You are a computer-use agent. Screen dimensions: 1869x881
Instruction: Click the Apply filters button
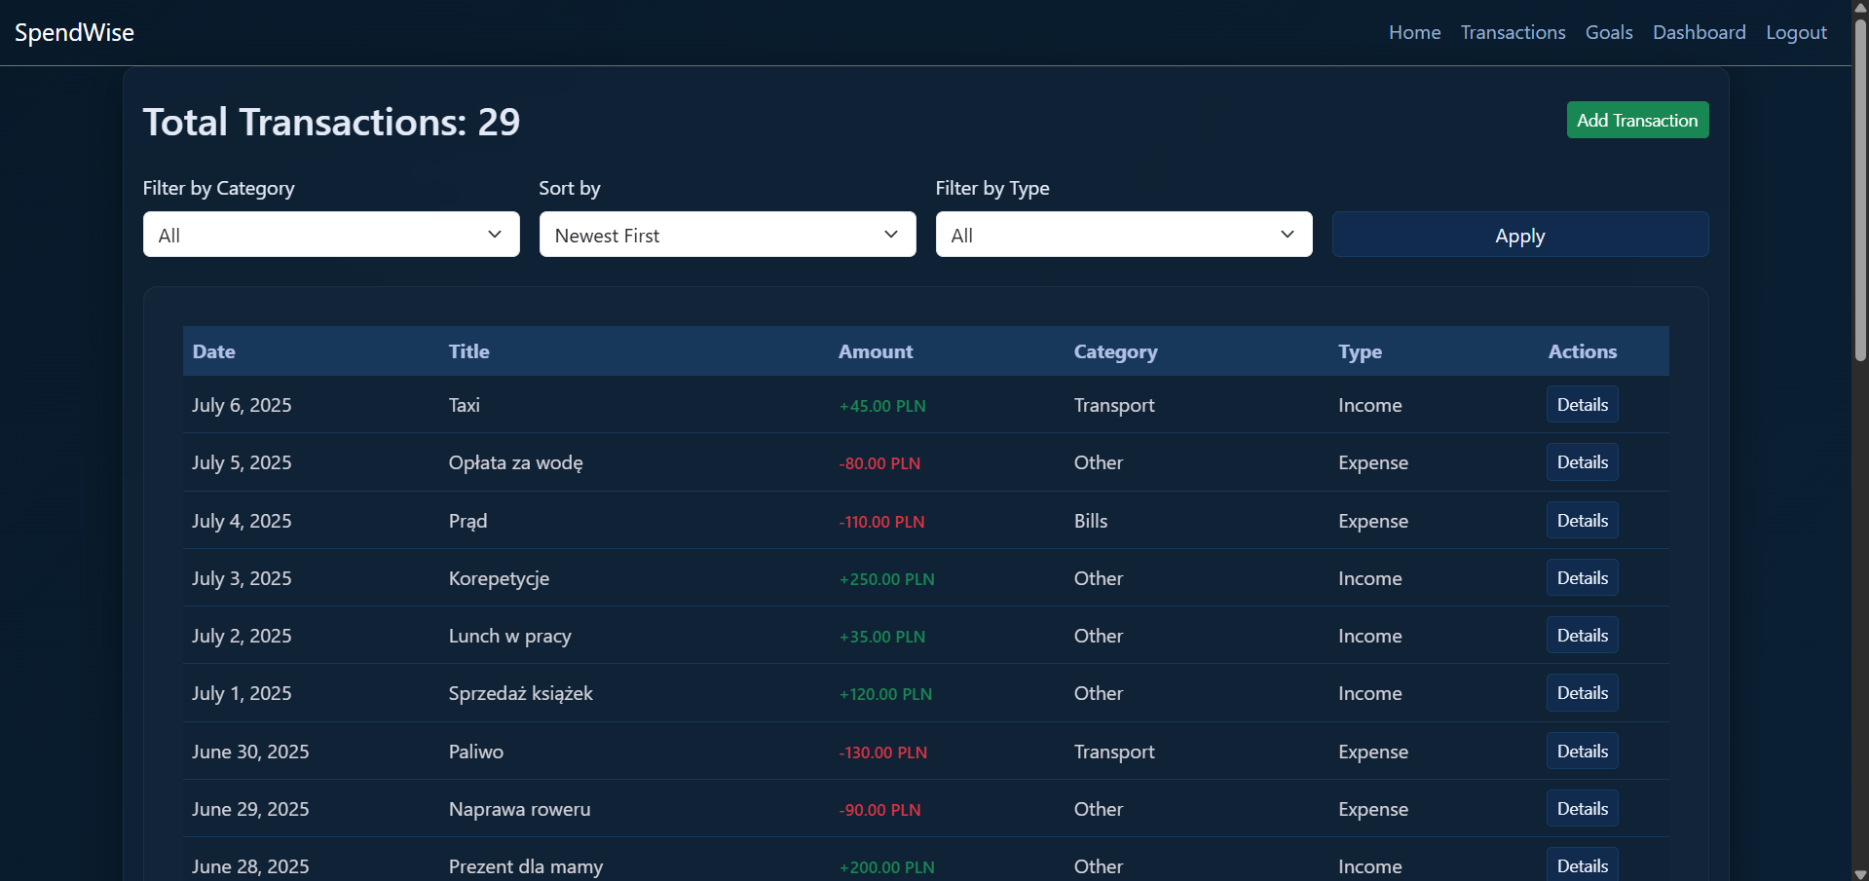click(x=1519, y=235)
